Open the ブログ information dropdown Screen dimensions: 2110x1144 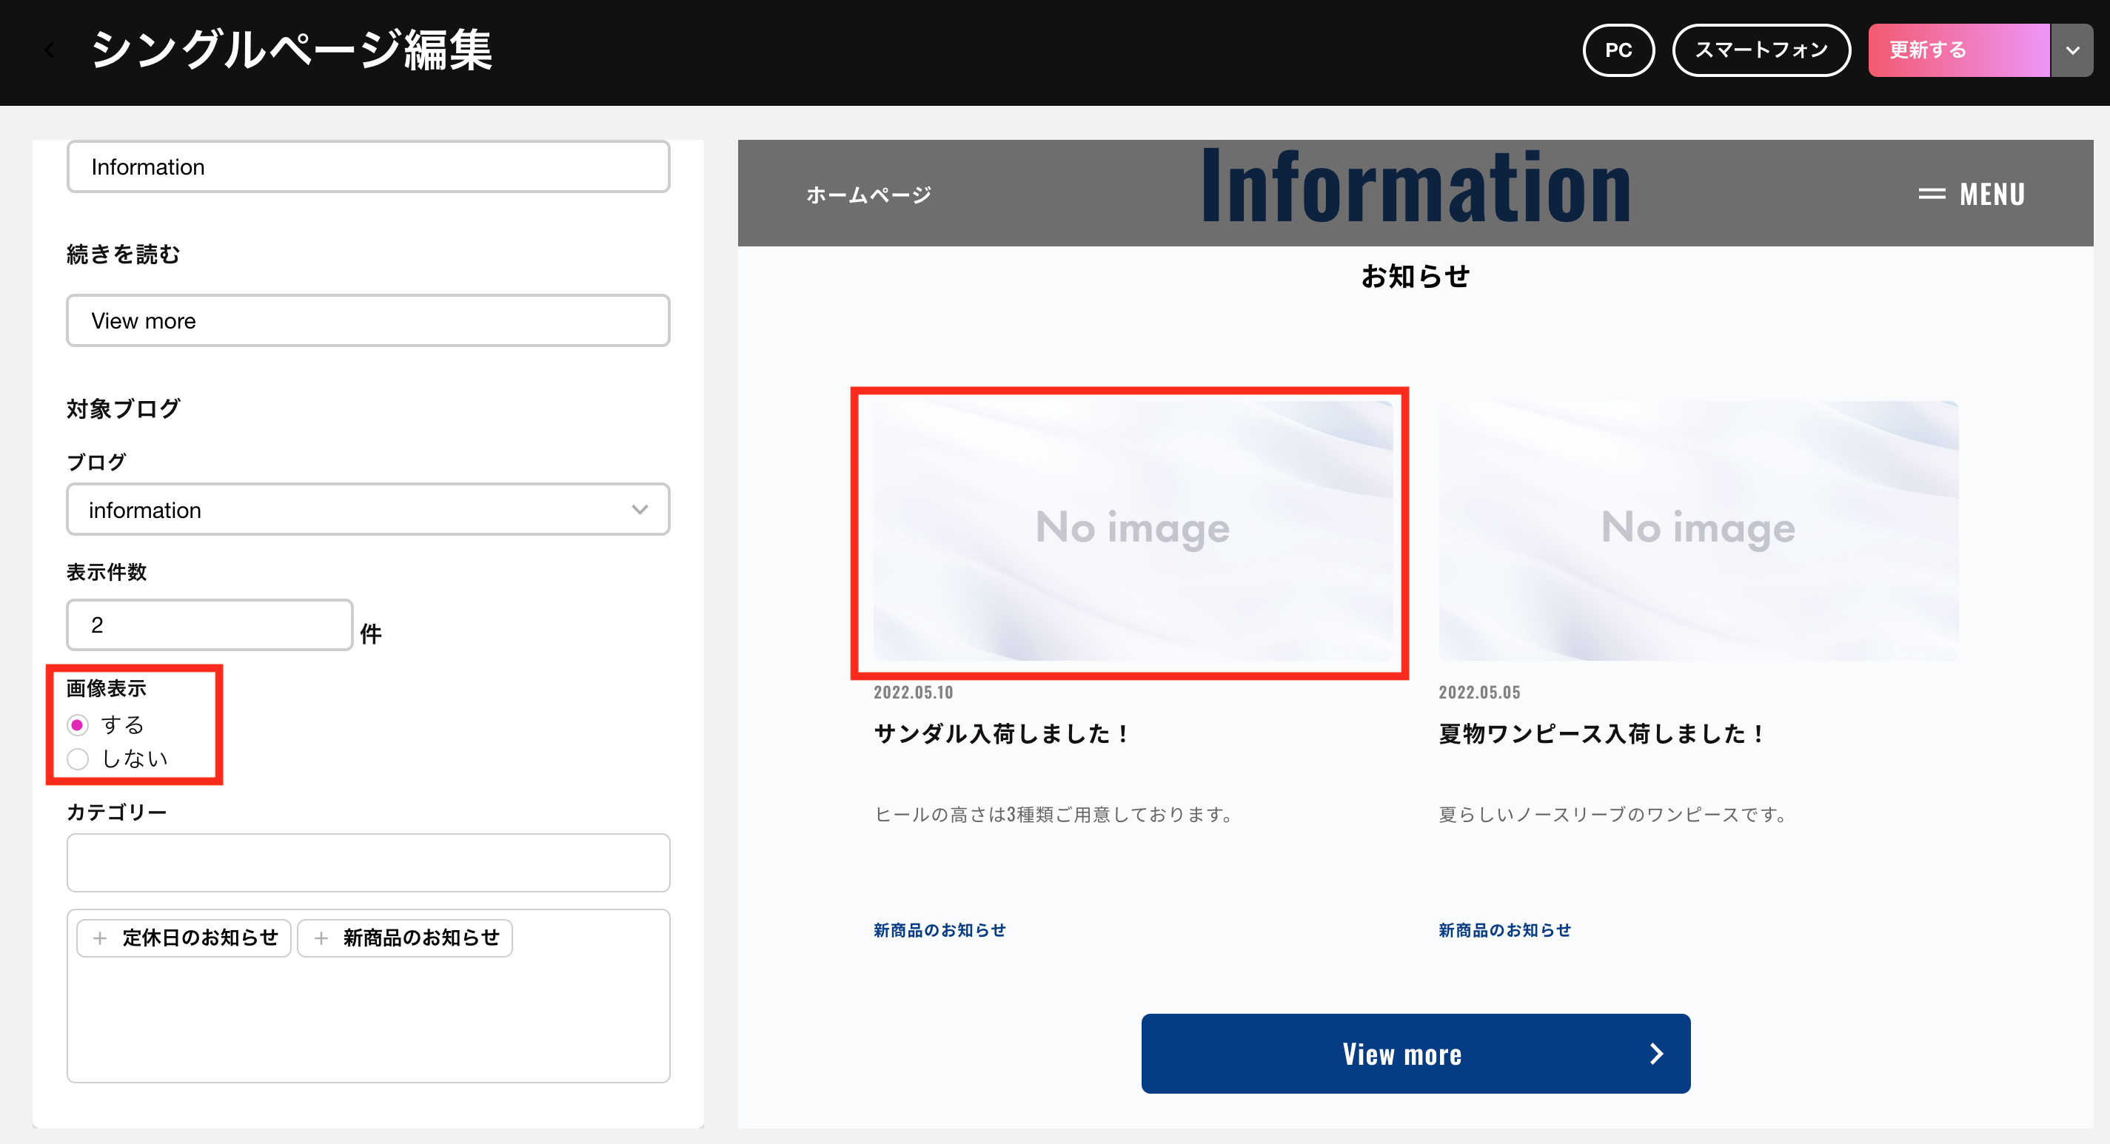[x=368, y=509]
